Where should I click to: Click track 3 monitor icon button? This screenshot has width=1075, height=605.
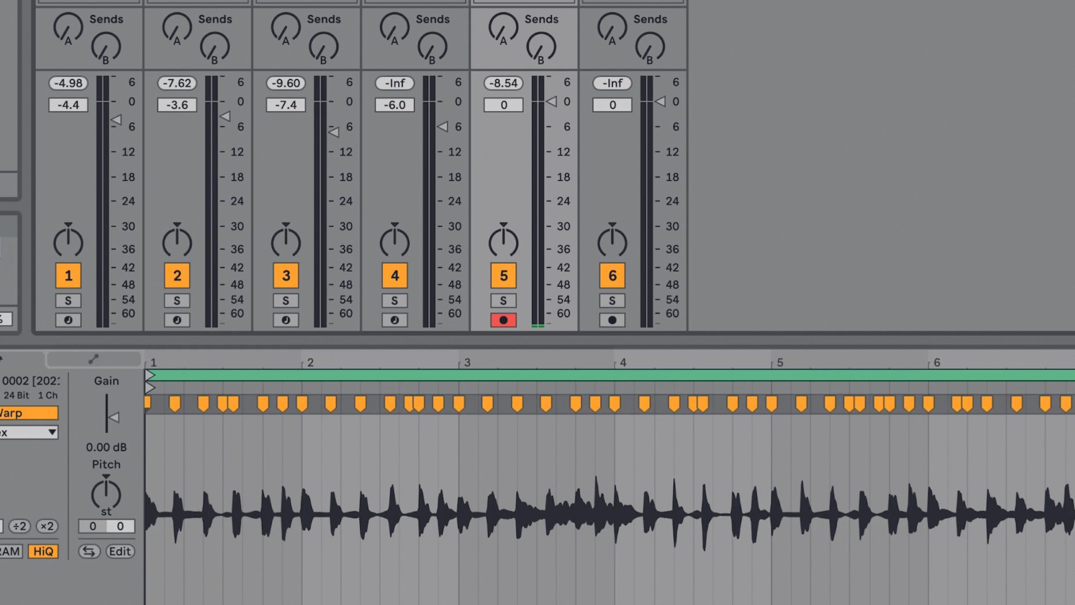tap(286, 320)
